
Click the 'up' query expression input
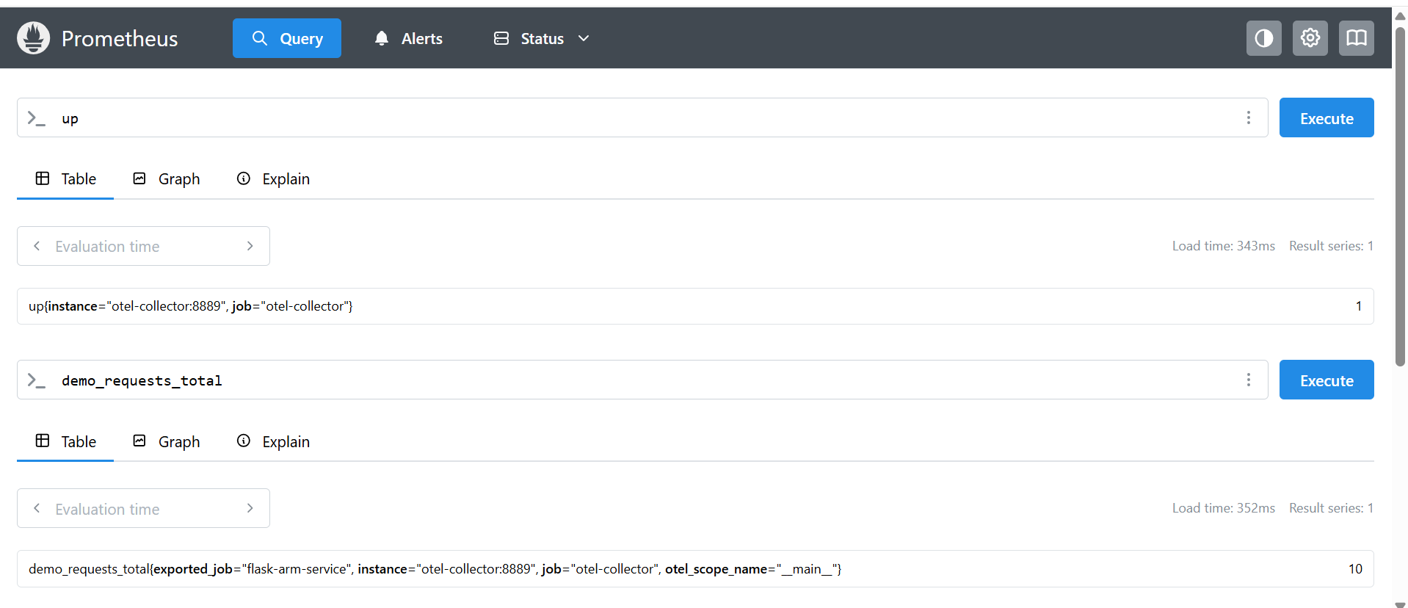642,118
